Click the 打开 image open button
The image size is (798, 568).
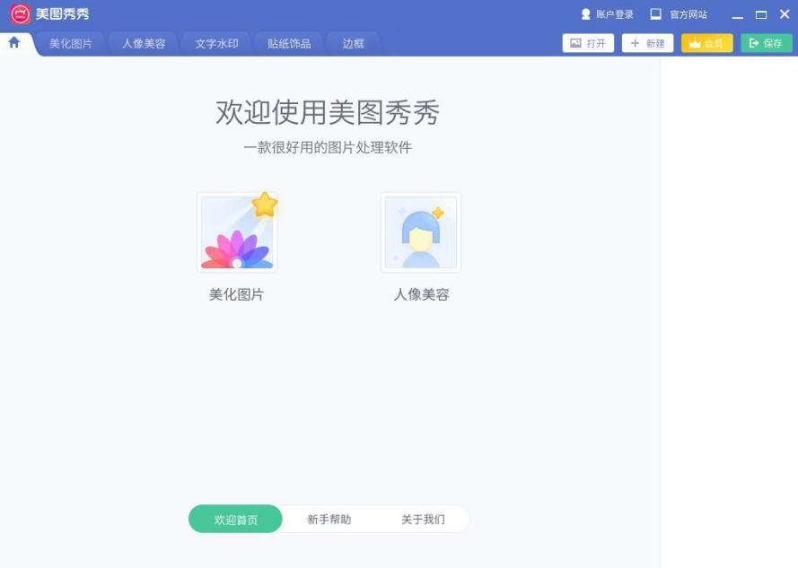point(588,43)
